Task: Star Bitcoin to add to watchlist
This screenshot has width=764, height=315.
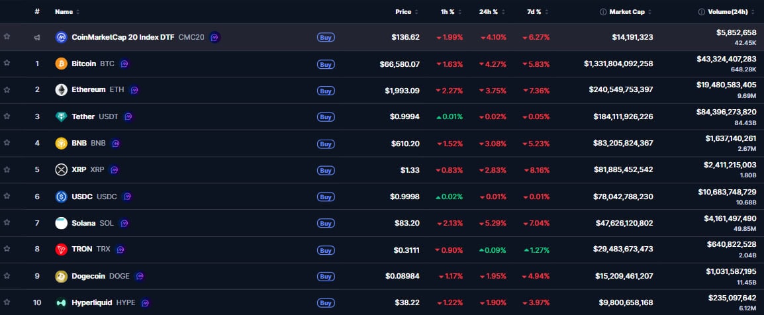Action: tap(7, 64)
